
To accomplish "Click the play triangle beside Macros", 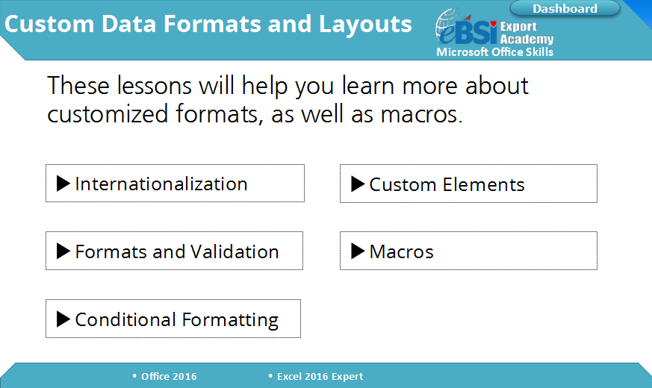I will [x=358, y=251].
